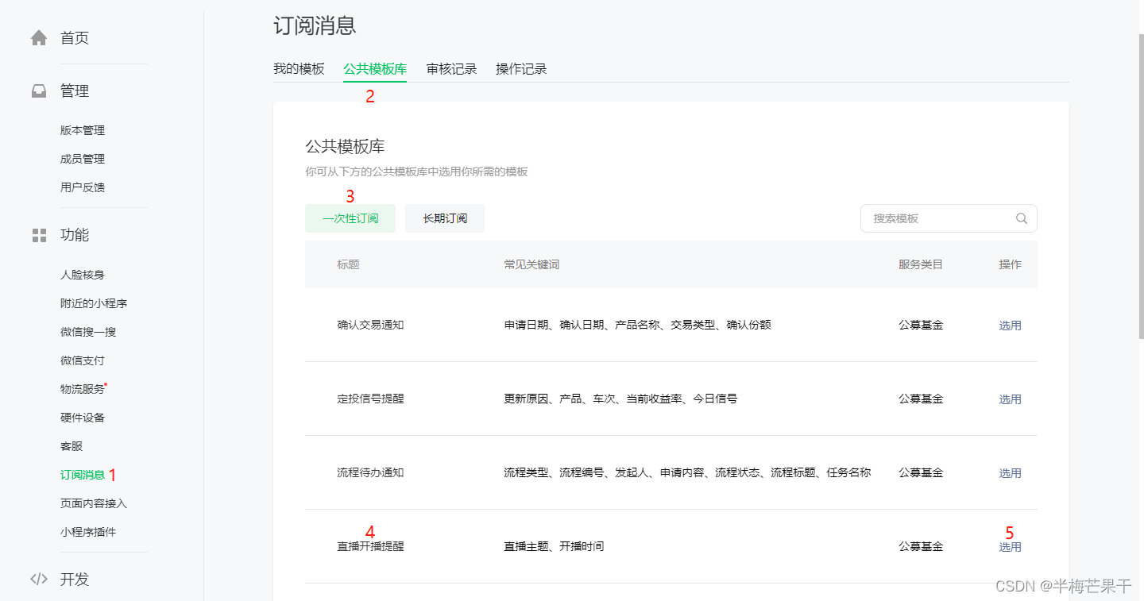Open 微信搜一搜 in sidebar
This screenshot has height=601, width=1144.
tap(88, 332)
